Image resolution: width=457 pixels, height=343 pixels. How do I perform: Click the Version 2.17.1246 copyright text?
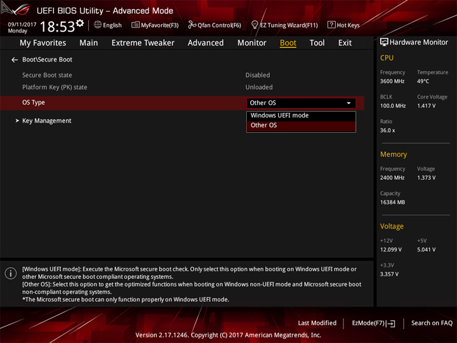pos(228,335)
